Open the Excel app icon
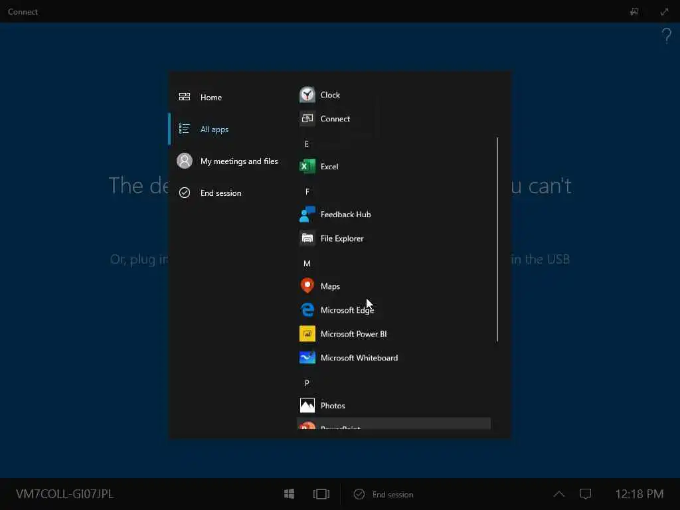680x510 pixels. (307, 167)
